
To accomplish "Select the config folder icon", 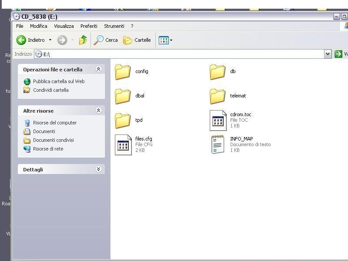I will 123,72.
